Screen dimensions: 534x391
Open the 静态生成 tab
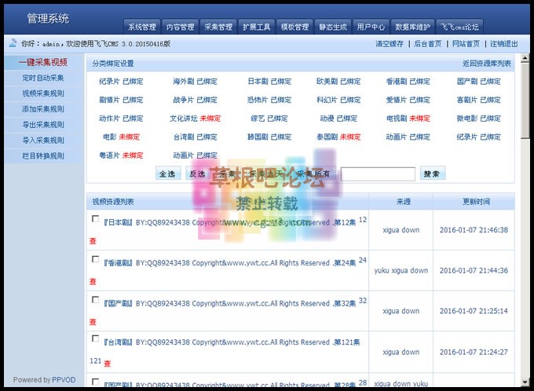tap(333, 27)
